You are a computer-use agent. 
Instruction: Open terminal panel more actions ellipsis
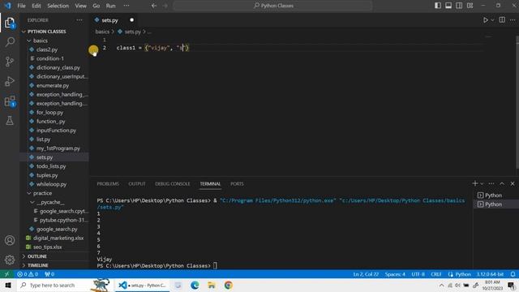[491, 184]
